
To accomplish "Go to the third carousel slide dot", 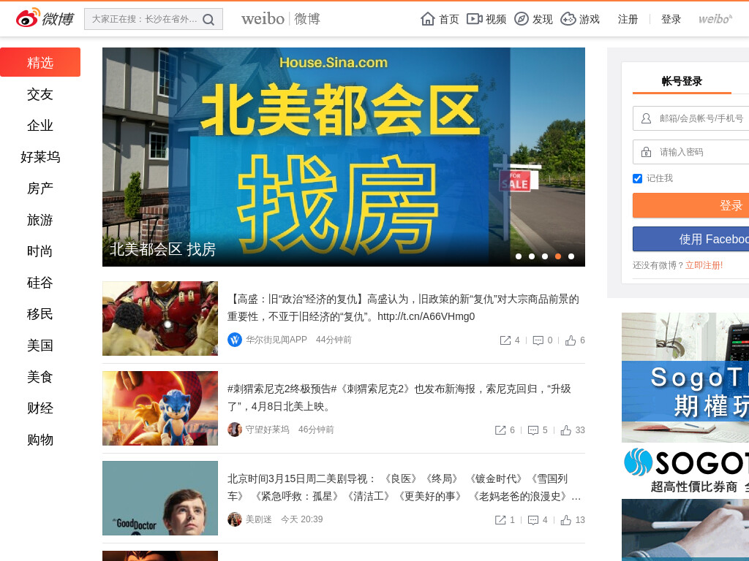I will [x=545, y=256].
